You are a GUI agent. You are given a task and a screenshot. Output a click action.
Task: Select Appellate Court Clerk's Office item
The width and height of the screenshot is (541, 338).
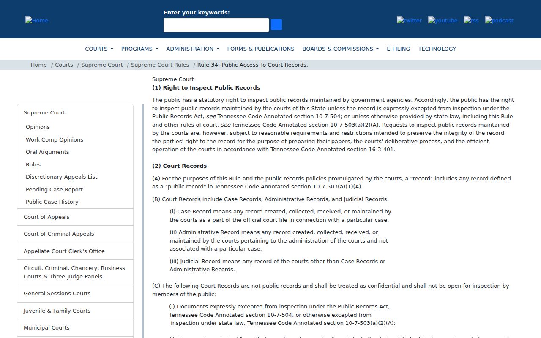tap(75, 251)
